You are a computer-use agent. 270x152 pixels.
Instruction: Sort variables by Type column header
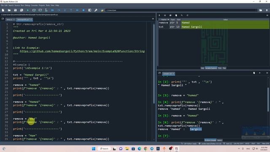pyautogui.click(x=173, y=20)
